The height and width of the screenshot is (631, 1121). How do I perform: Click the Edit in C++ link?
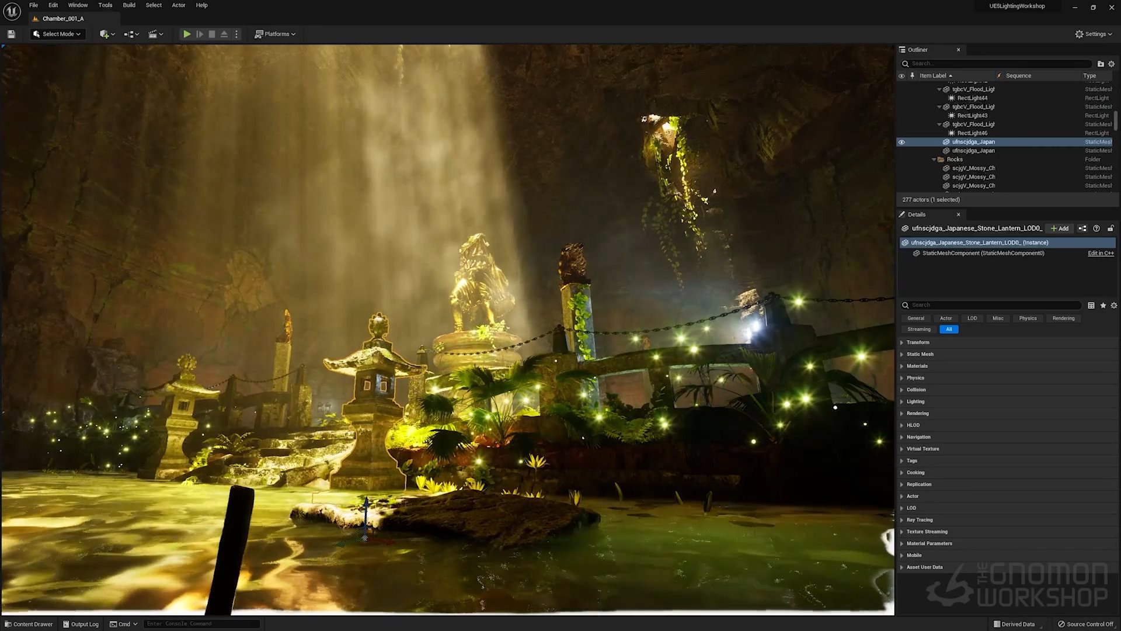pyautogui.click(x=1101, y=253)
